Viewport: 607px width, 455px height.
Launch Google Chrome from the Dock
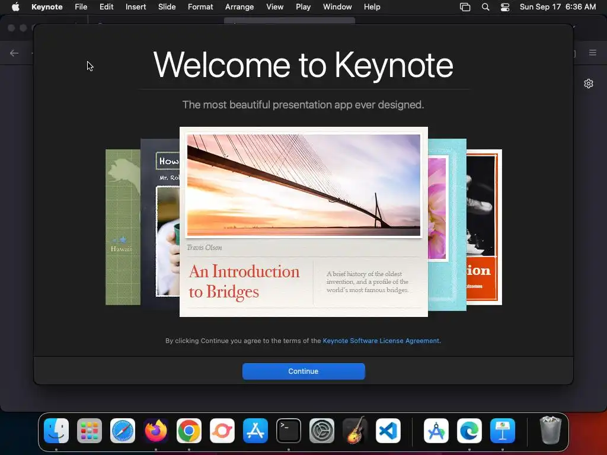click(189, 431)
